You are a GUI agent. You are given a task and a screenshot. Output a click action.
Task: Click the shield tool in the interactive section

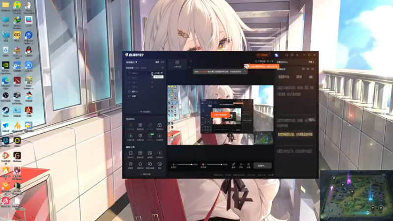pos(140,126)
